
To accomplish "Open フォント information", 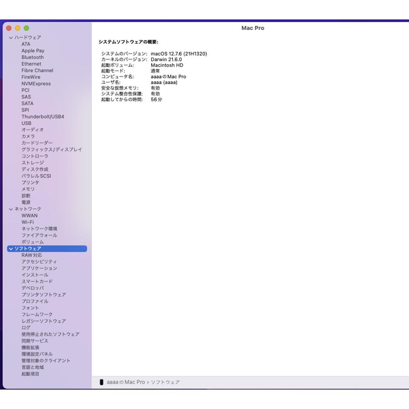I will pyautogui.click(x=30, y=308).
